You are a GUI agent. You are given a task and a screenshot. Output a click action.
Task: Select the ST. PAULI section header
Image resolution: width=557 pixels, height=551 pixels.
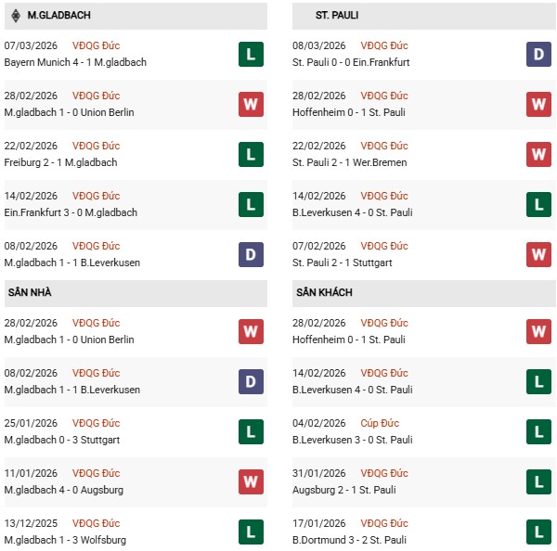pos(337,15)
